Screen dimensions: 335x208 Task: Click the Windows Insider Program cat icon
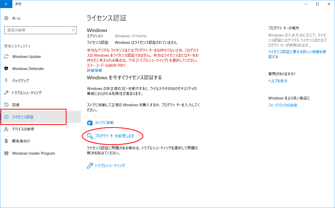(7, 153)
